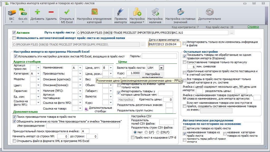Viewport: 270px width, 152px height.
Task: Click the Справка help link
Action: click(x=253, y=27)
